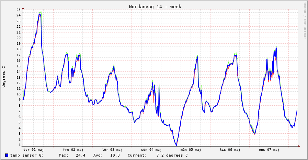Screen dimensions: 308x160
Task: Click the 'mån 05 maj' date label
Action: [191, 150]
